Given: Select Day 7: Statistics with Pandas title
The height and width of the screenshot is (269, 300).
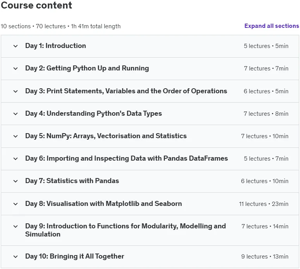Looking at the screenshot, I should tap(72, 181).
